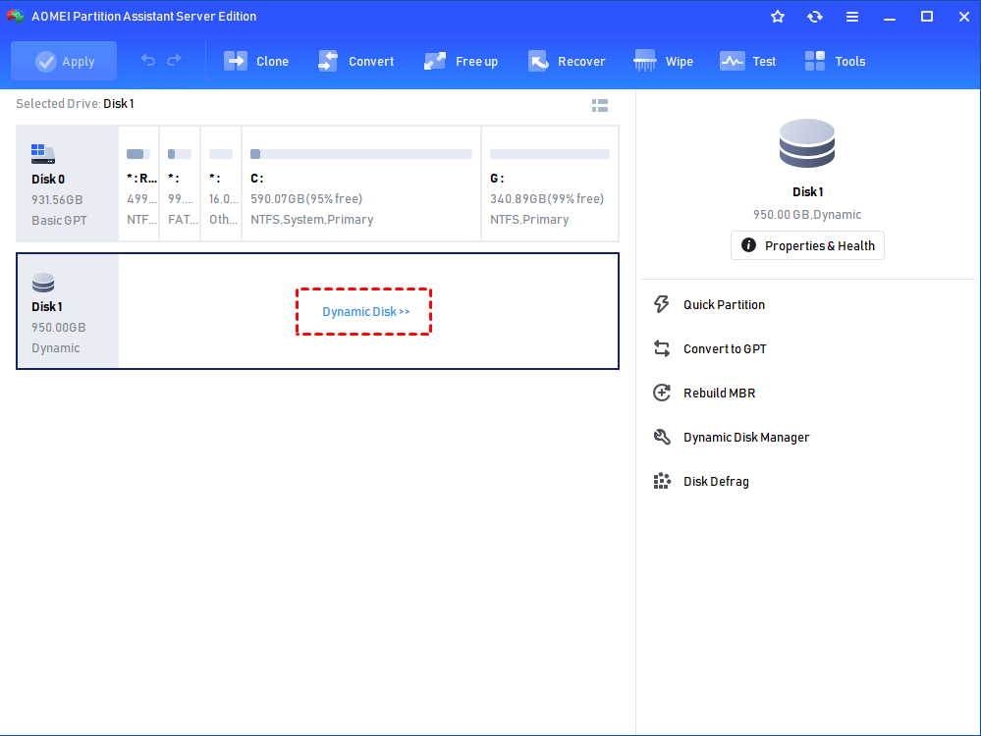Screen dimensions: 981x736
Task: Open the Test menu
Action: (x=747, y=61)
